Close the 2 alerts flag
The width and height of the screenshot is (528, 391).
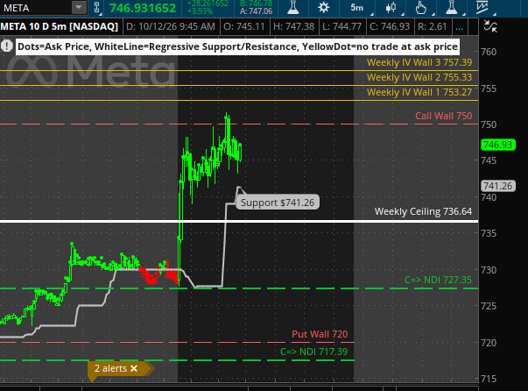click(x=134, y=368)
